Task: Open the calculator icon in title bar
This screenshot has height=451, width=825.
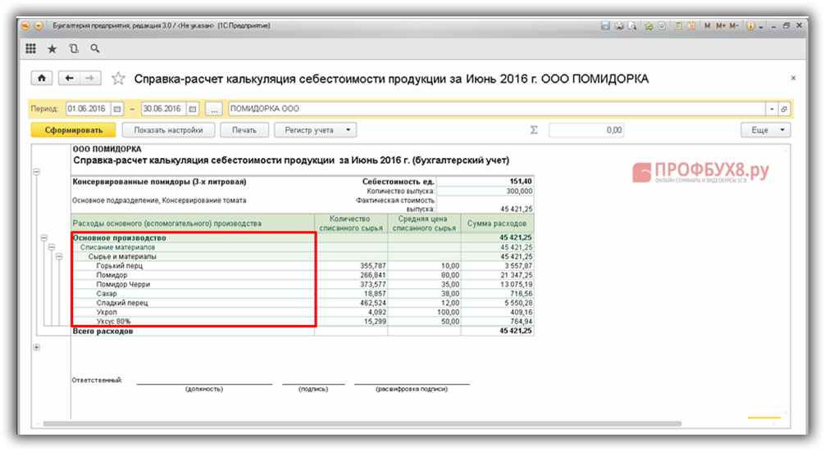Action: click(x=677, y=26)
